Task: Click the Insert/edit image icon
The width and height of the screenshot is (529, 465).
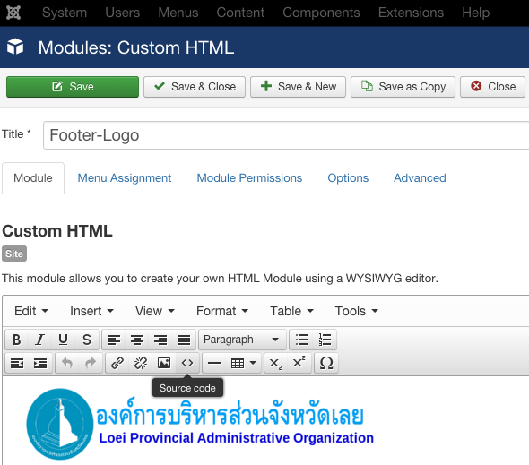Action: point(164,363)
